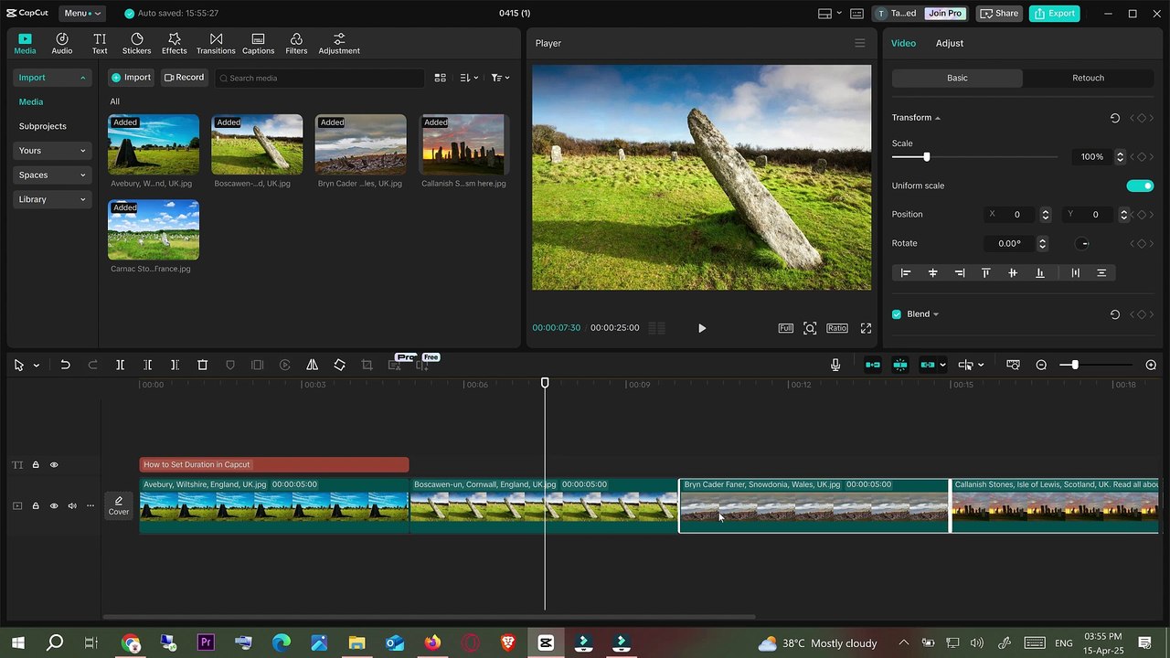Hide the text track with eye icon

tap(54, 465)
